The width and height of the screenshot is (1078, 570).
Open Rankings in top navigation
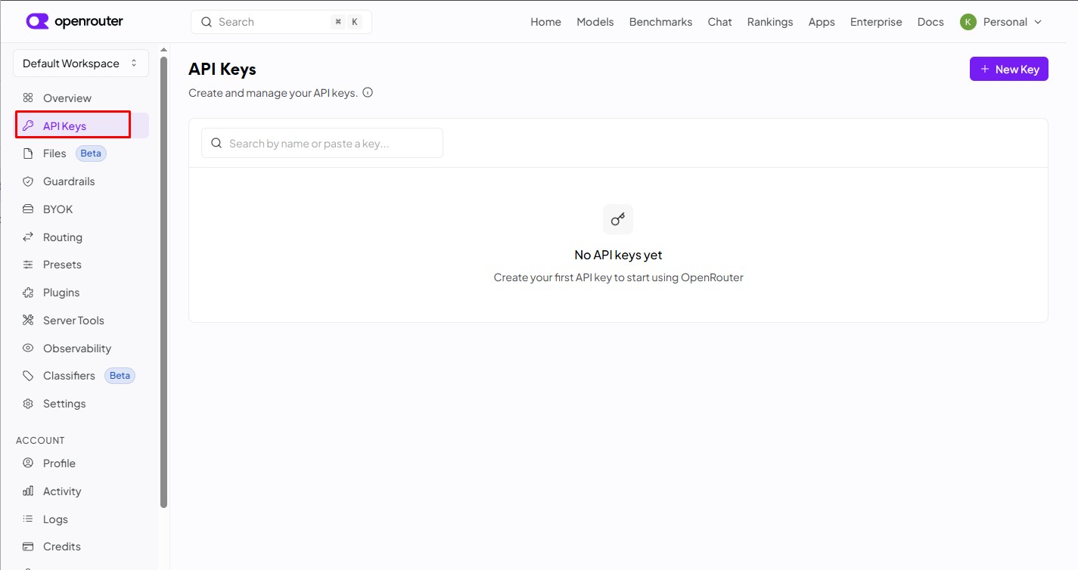(x=770, y=22)
